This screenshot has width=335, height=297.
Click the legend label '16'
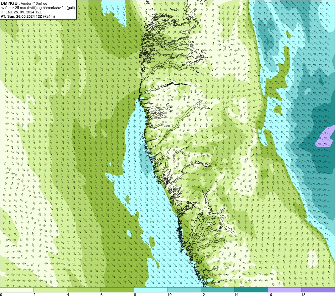[270, 295]
